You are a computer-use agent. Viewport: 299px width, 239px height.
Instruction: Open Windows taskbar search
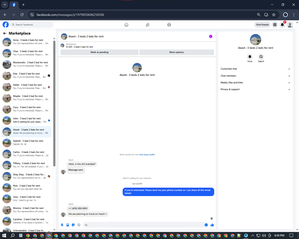(x=13, y=235)
